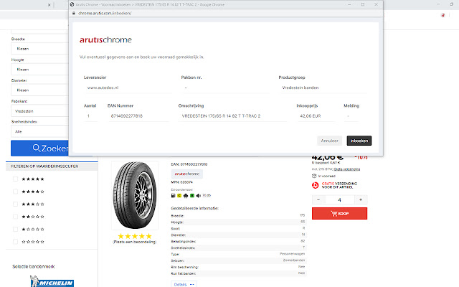Click the arutischrome button on product page
Image resolution: width=459 pixels, height=287 pixels.
click(x=186, y=174)
